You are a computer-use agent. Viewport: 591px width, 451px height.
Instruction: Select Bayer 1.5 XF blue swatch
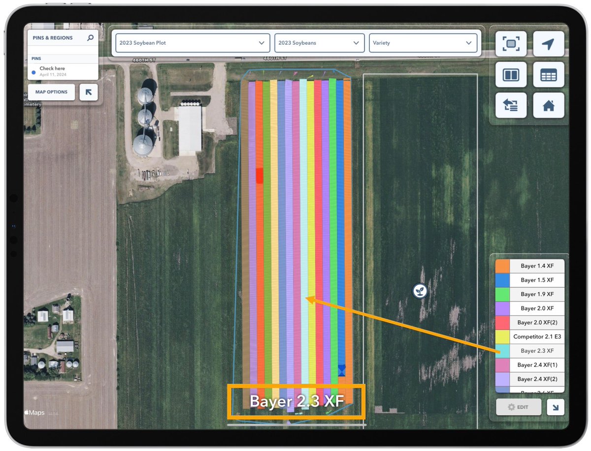pos(502,280)
